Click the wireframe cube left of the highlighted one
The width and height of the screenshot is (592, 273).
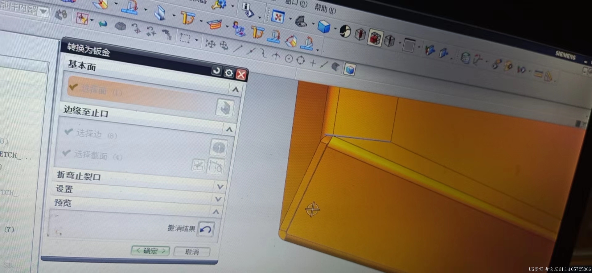click(360, 35)
